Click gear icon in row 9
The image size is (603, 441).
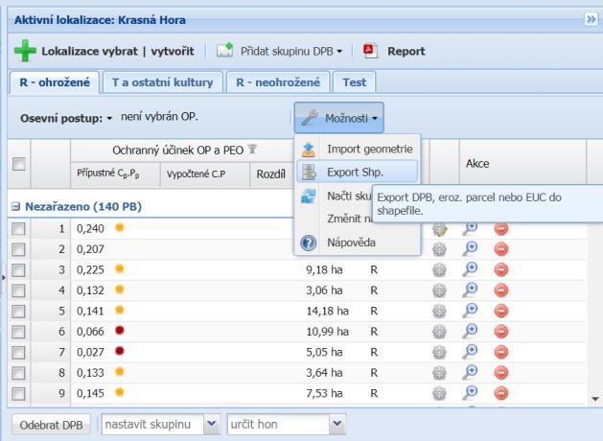439,393
